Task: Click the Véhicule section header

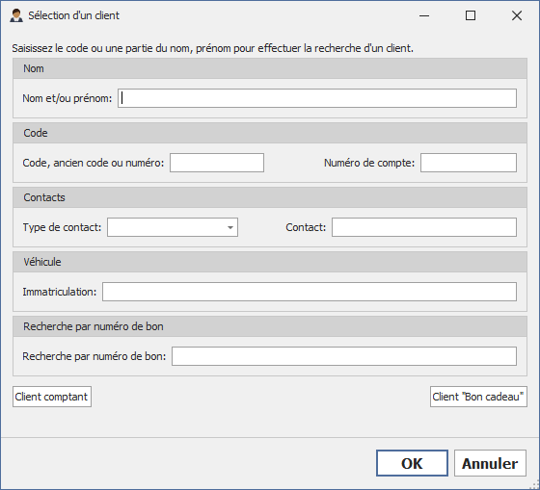Action: click(270, 262)
